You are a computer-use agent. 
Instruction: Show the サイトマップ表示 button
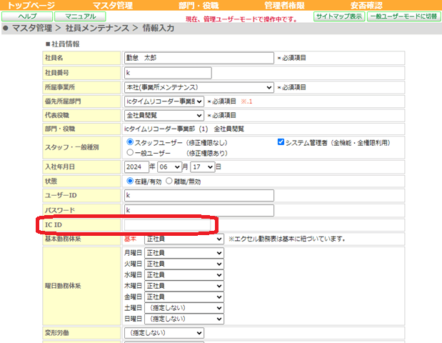pyautogui.click(x=339, y=16)
